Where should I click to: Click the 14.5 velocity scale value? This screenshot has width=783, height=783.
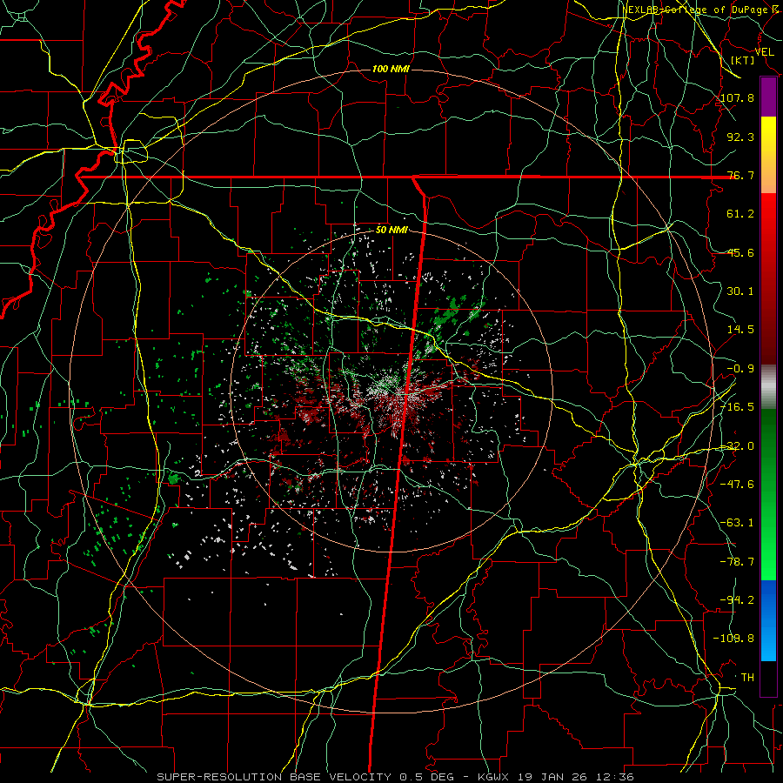click(740, 329)
